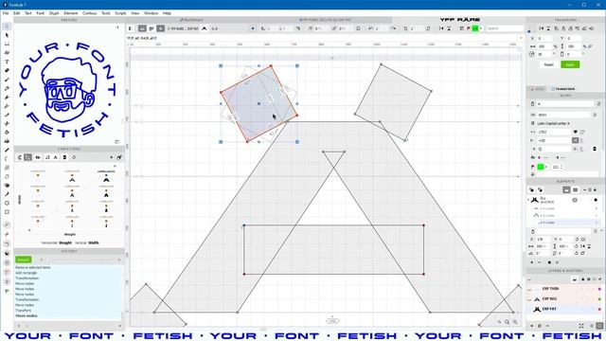Image resolution: width=606 pixels, height=341 pixels.
Task: Click the Transform X value field
Action: 545,38
